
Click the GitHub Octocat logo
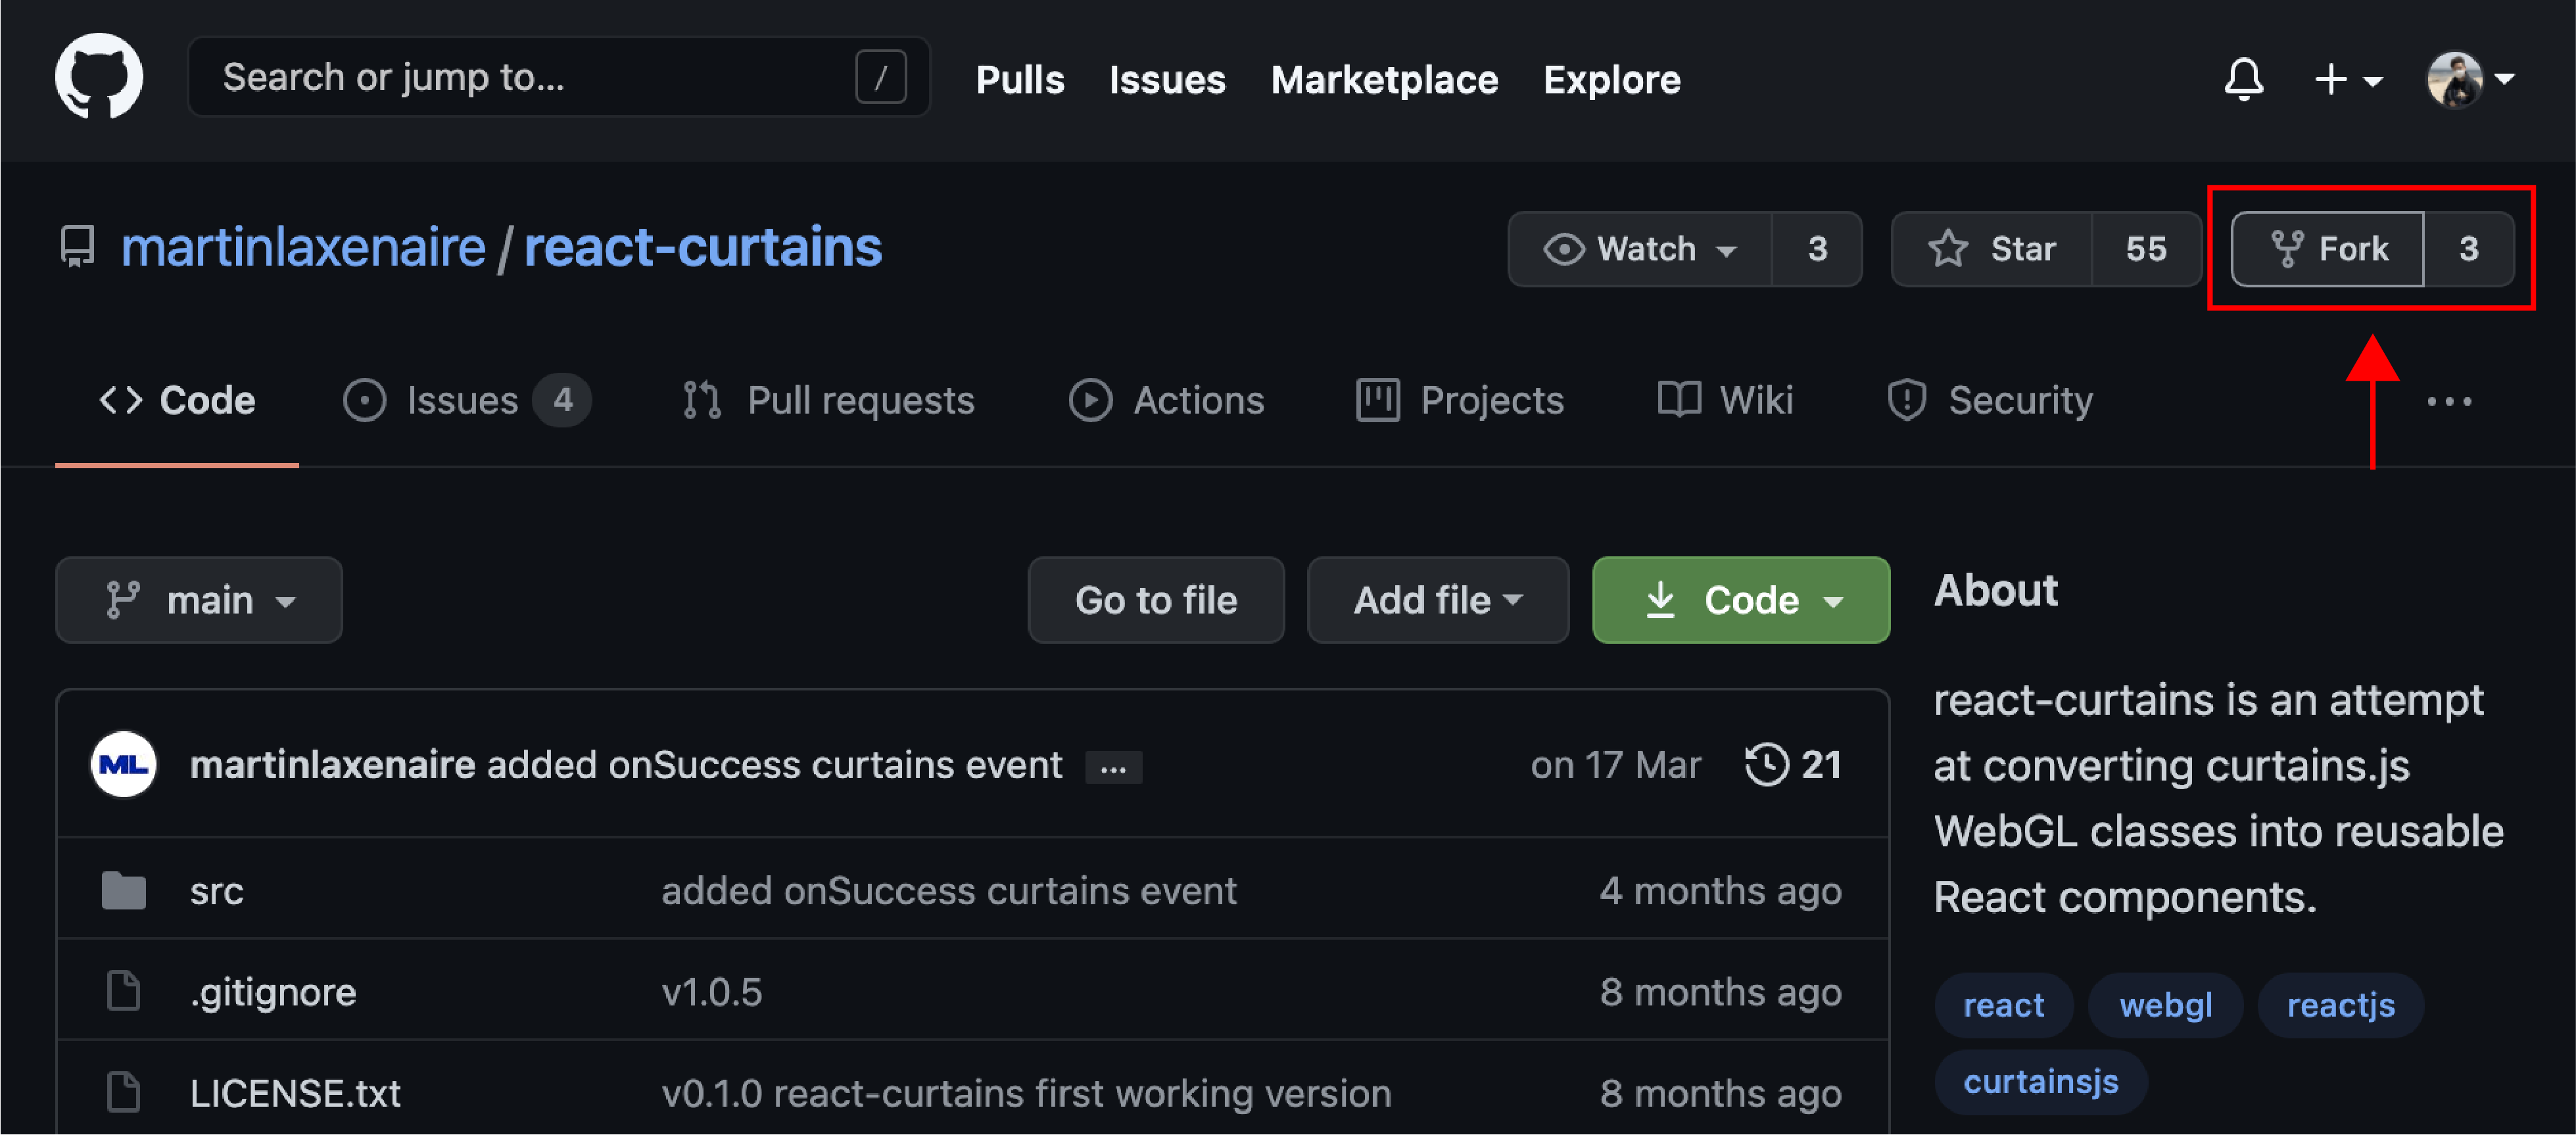(99, 77)
